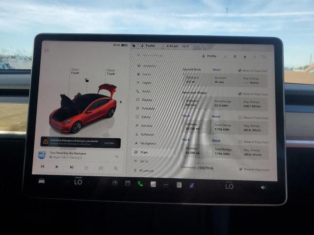Open the media search magnifier icon

(x=116, y=168)
